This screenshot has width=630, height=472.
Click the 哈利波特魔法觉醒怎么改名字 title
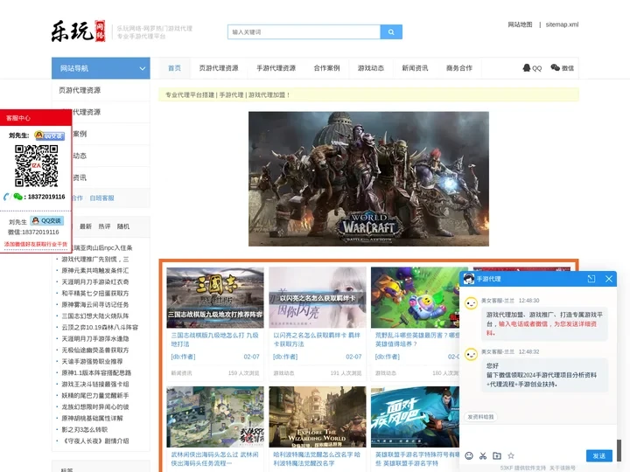(x=317, y=459)
